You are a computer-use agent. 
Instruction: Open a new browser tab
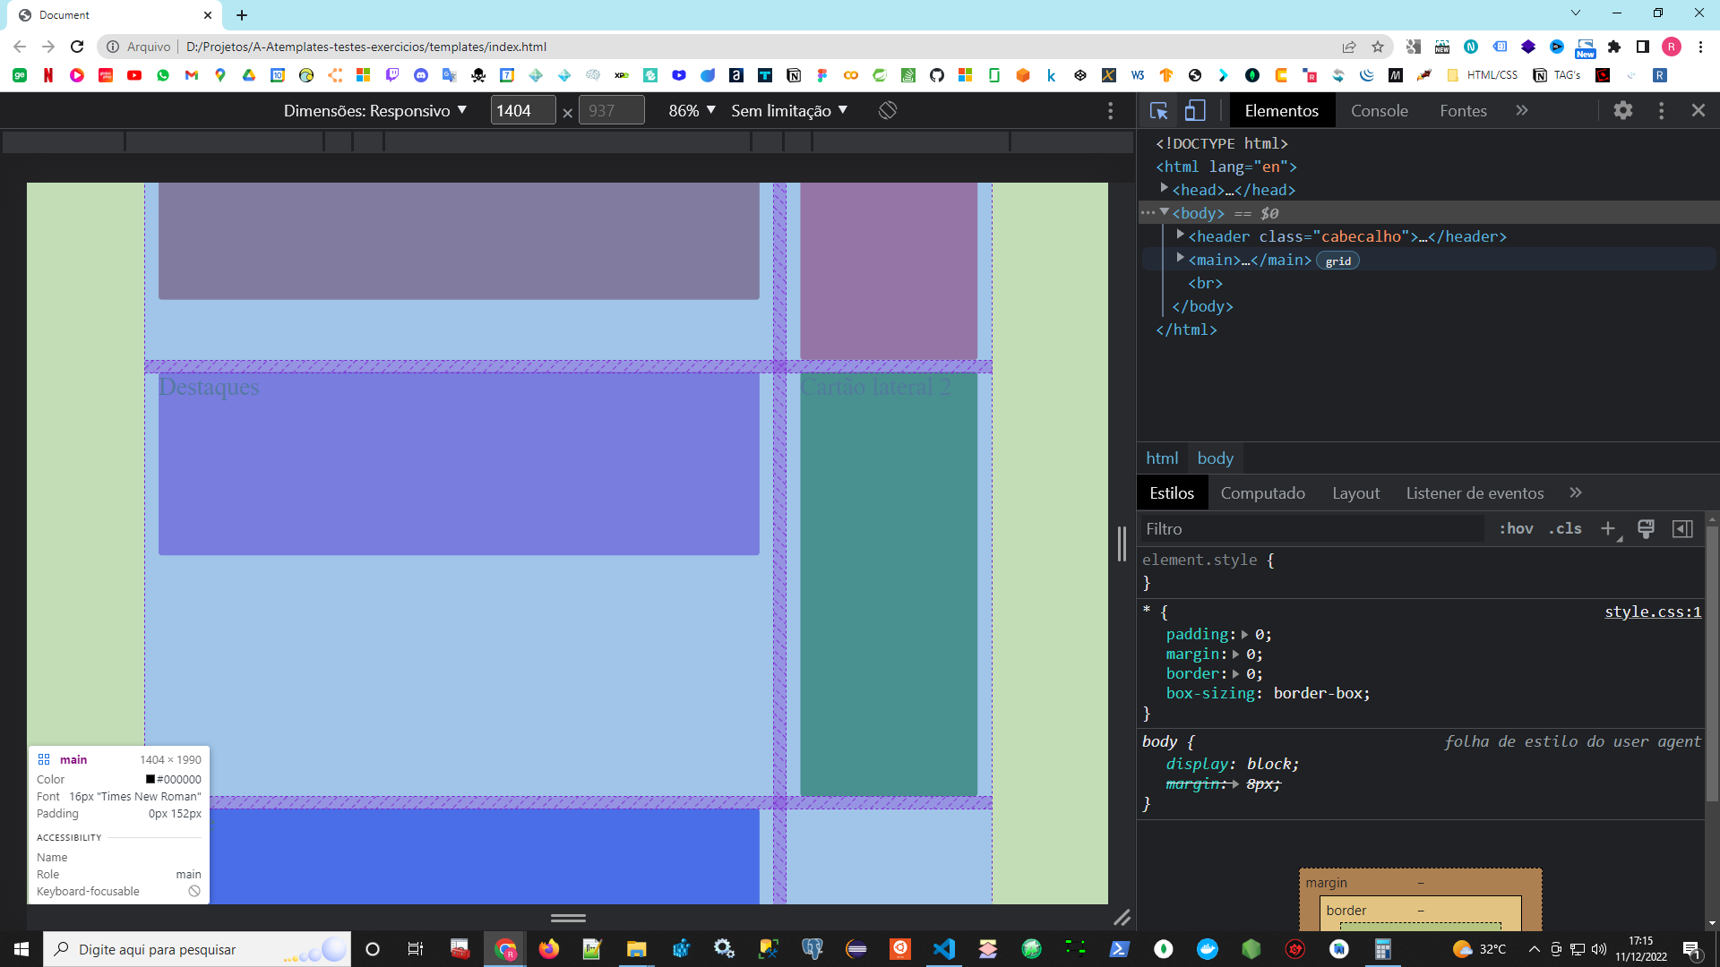click(x=242, y=15)
